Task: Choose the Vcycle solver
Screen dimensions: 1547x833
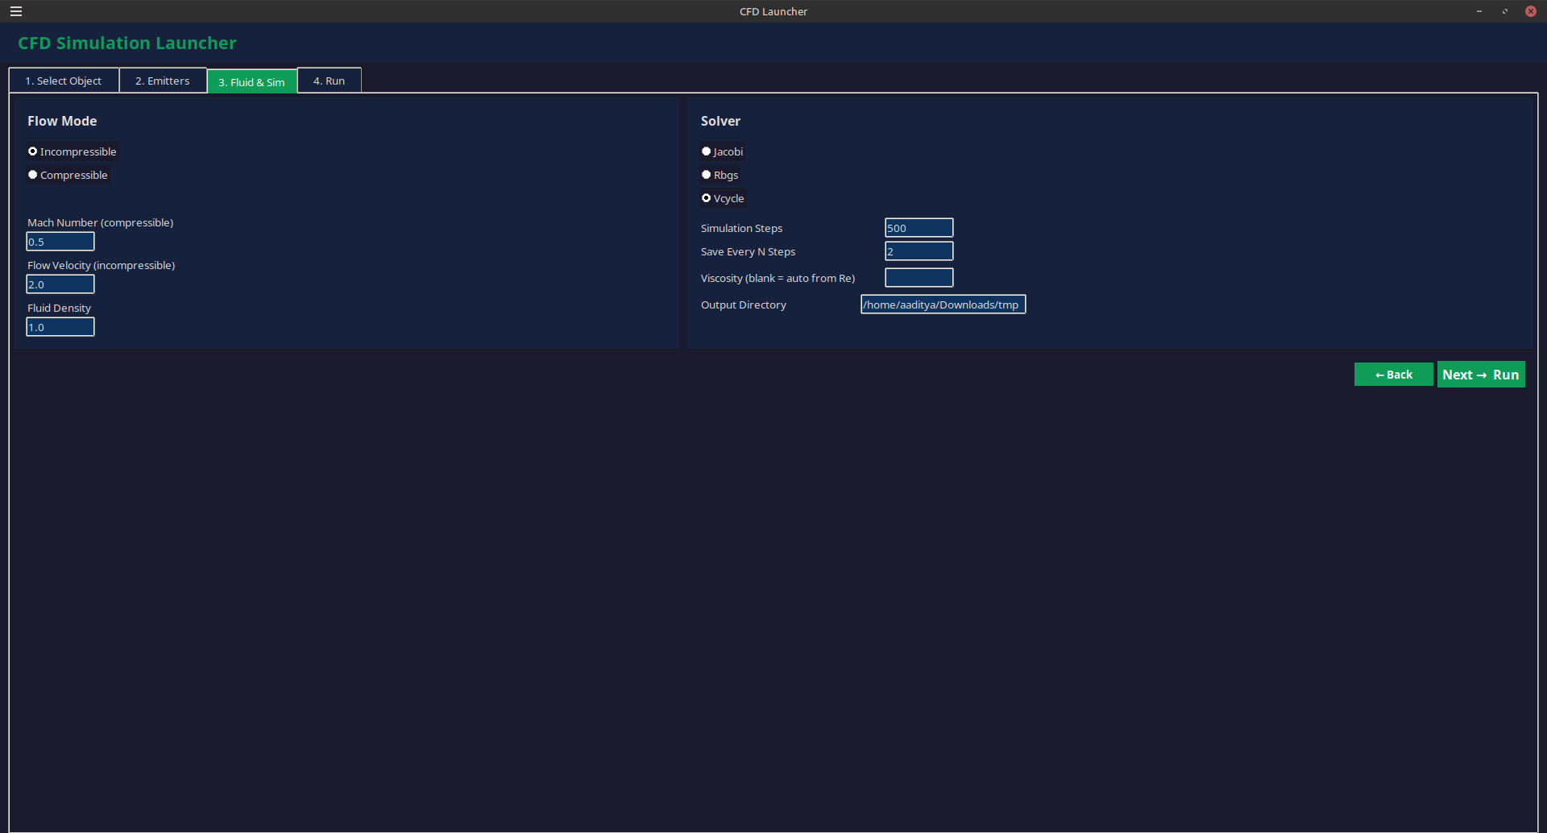Action: coord(724,198)
